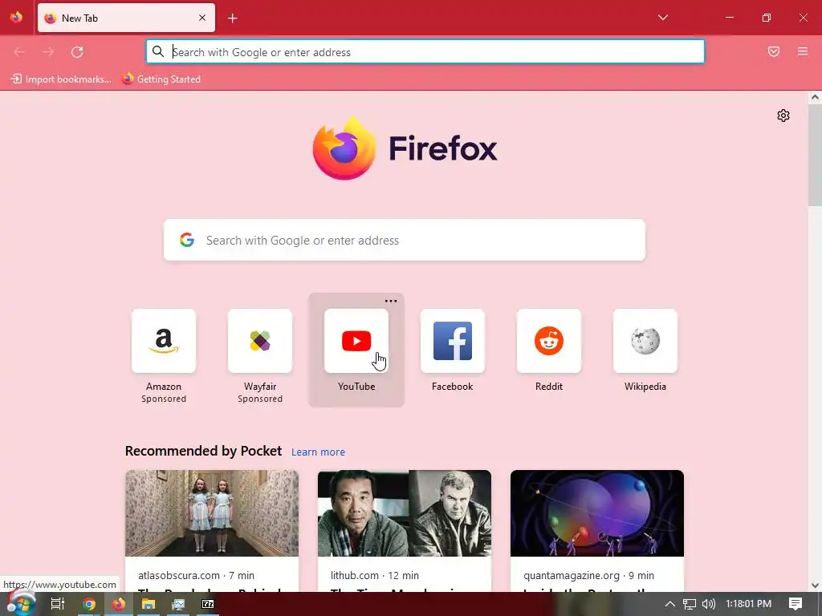Viewport: 822px width, 616px height.
Task: Open the Wayfair sponsored shortcut tile
Action: pyautogui.click(x=260, y=341)
